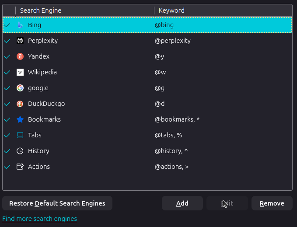Click the Perplexity engine icon
This screenshot has height=227, width=297.
20,41
